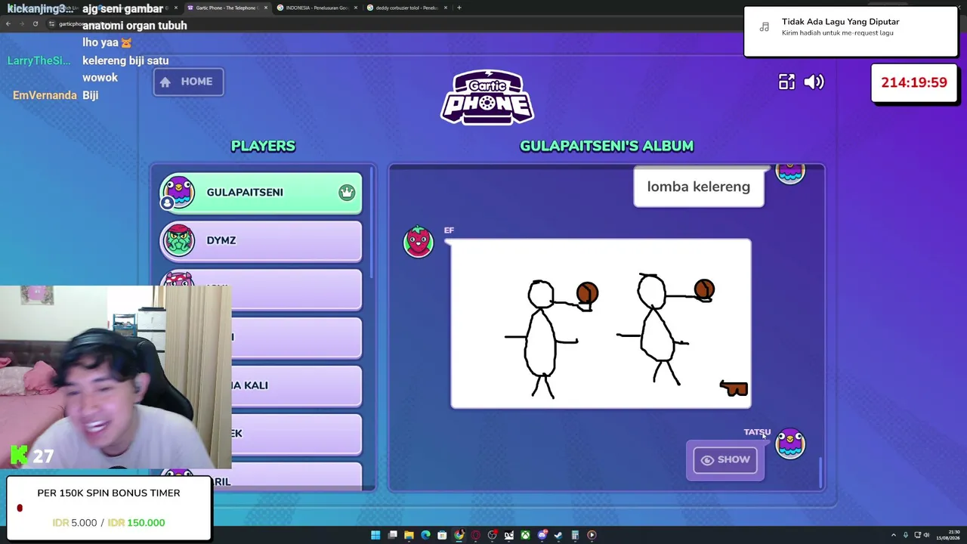Click the PLAYERS heading
Viewport: 967px width, 544px height.
tap(263, 146)
